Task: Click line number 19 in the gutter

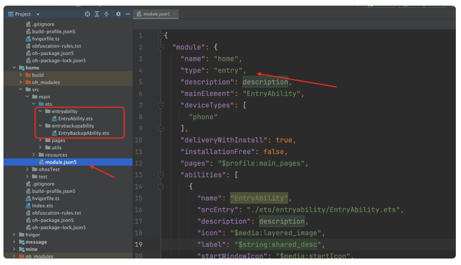Action: pos(138,245)
